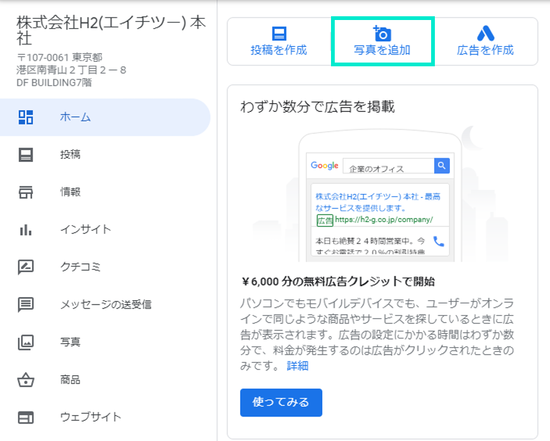Click the green h2-g.co.jp URL in ad preview
Image resolution: width=550 pixels, height=441 pixels.
click(383, 220)
